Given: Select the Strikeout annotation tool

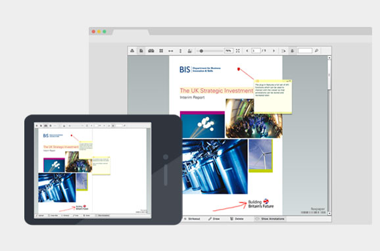Looking at the screenshot, I should point(192,219).
